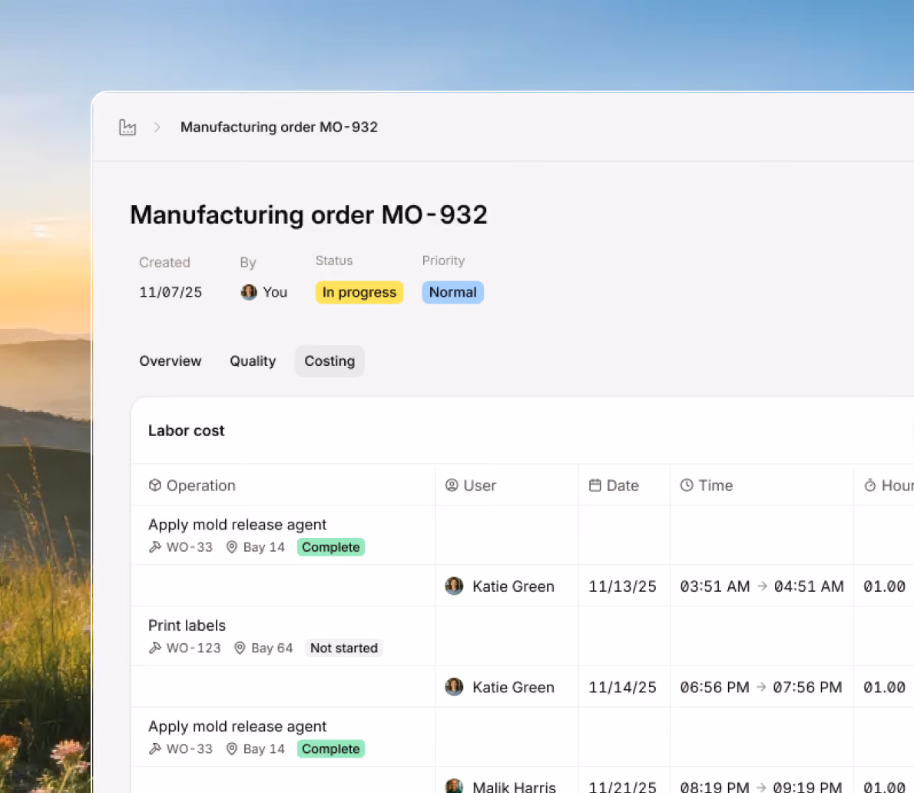Select the Costing tab
Screen dimensions: 914x793
(x=330, y=361)
